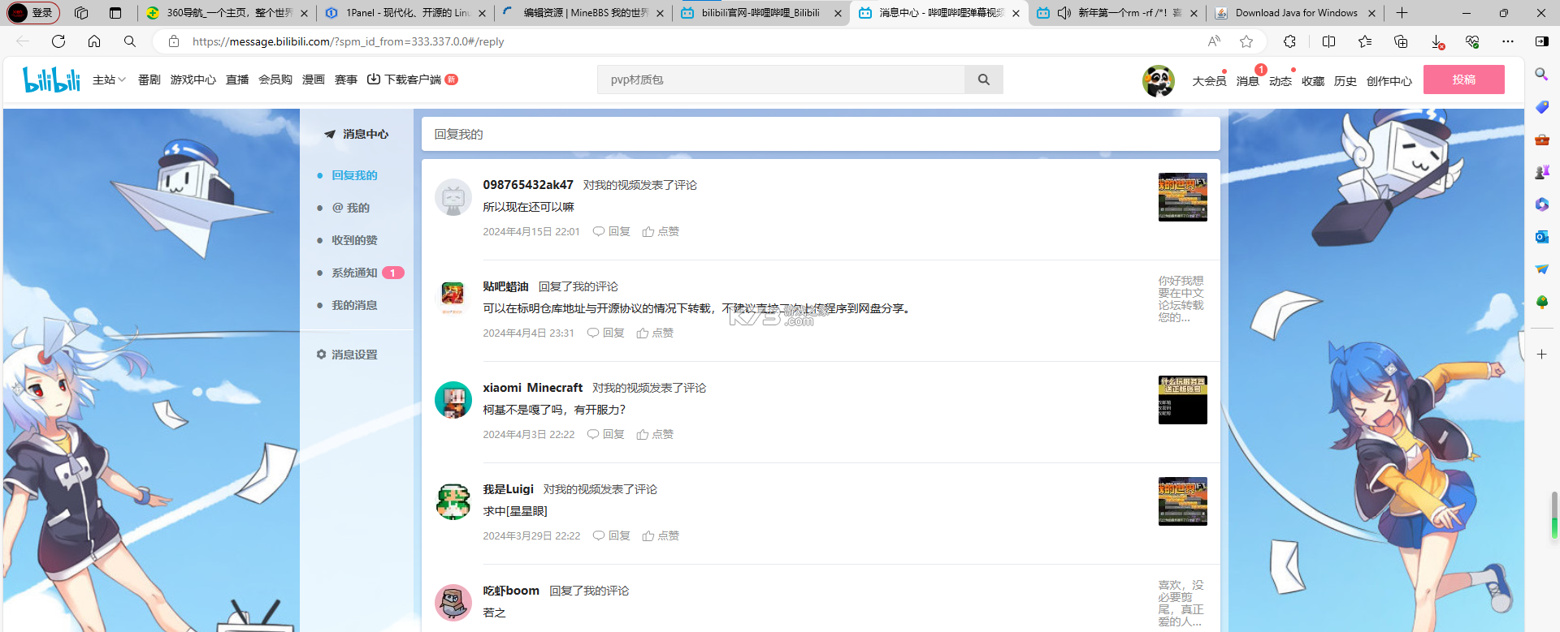This screenshot has width=1560, height=632.
Task: Open 动态 link in header
Action: point(1280,81)
